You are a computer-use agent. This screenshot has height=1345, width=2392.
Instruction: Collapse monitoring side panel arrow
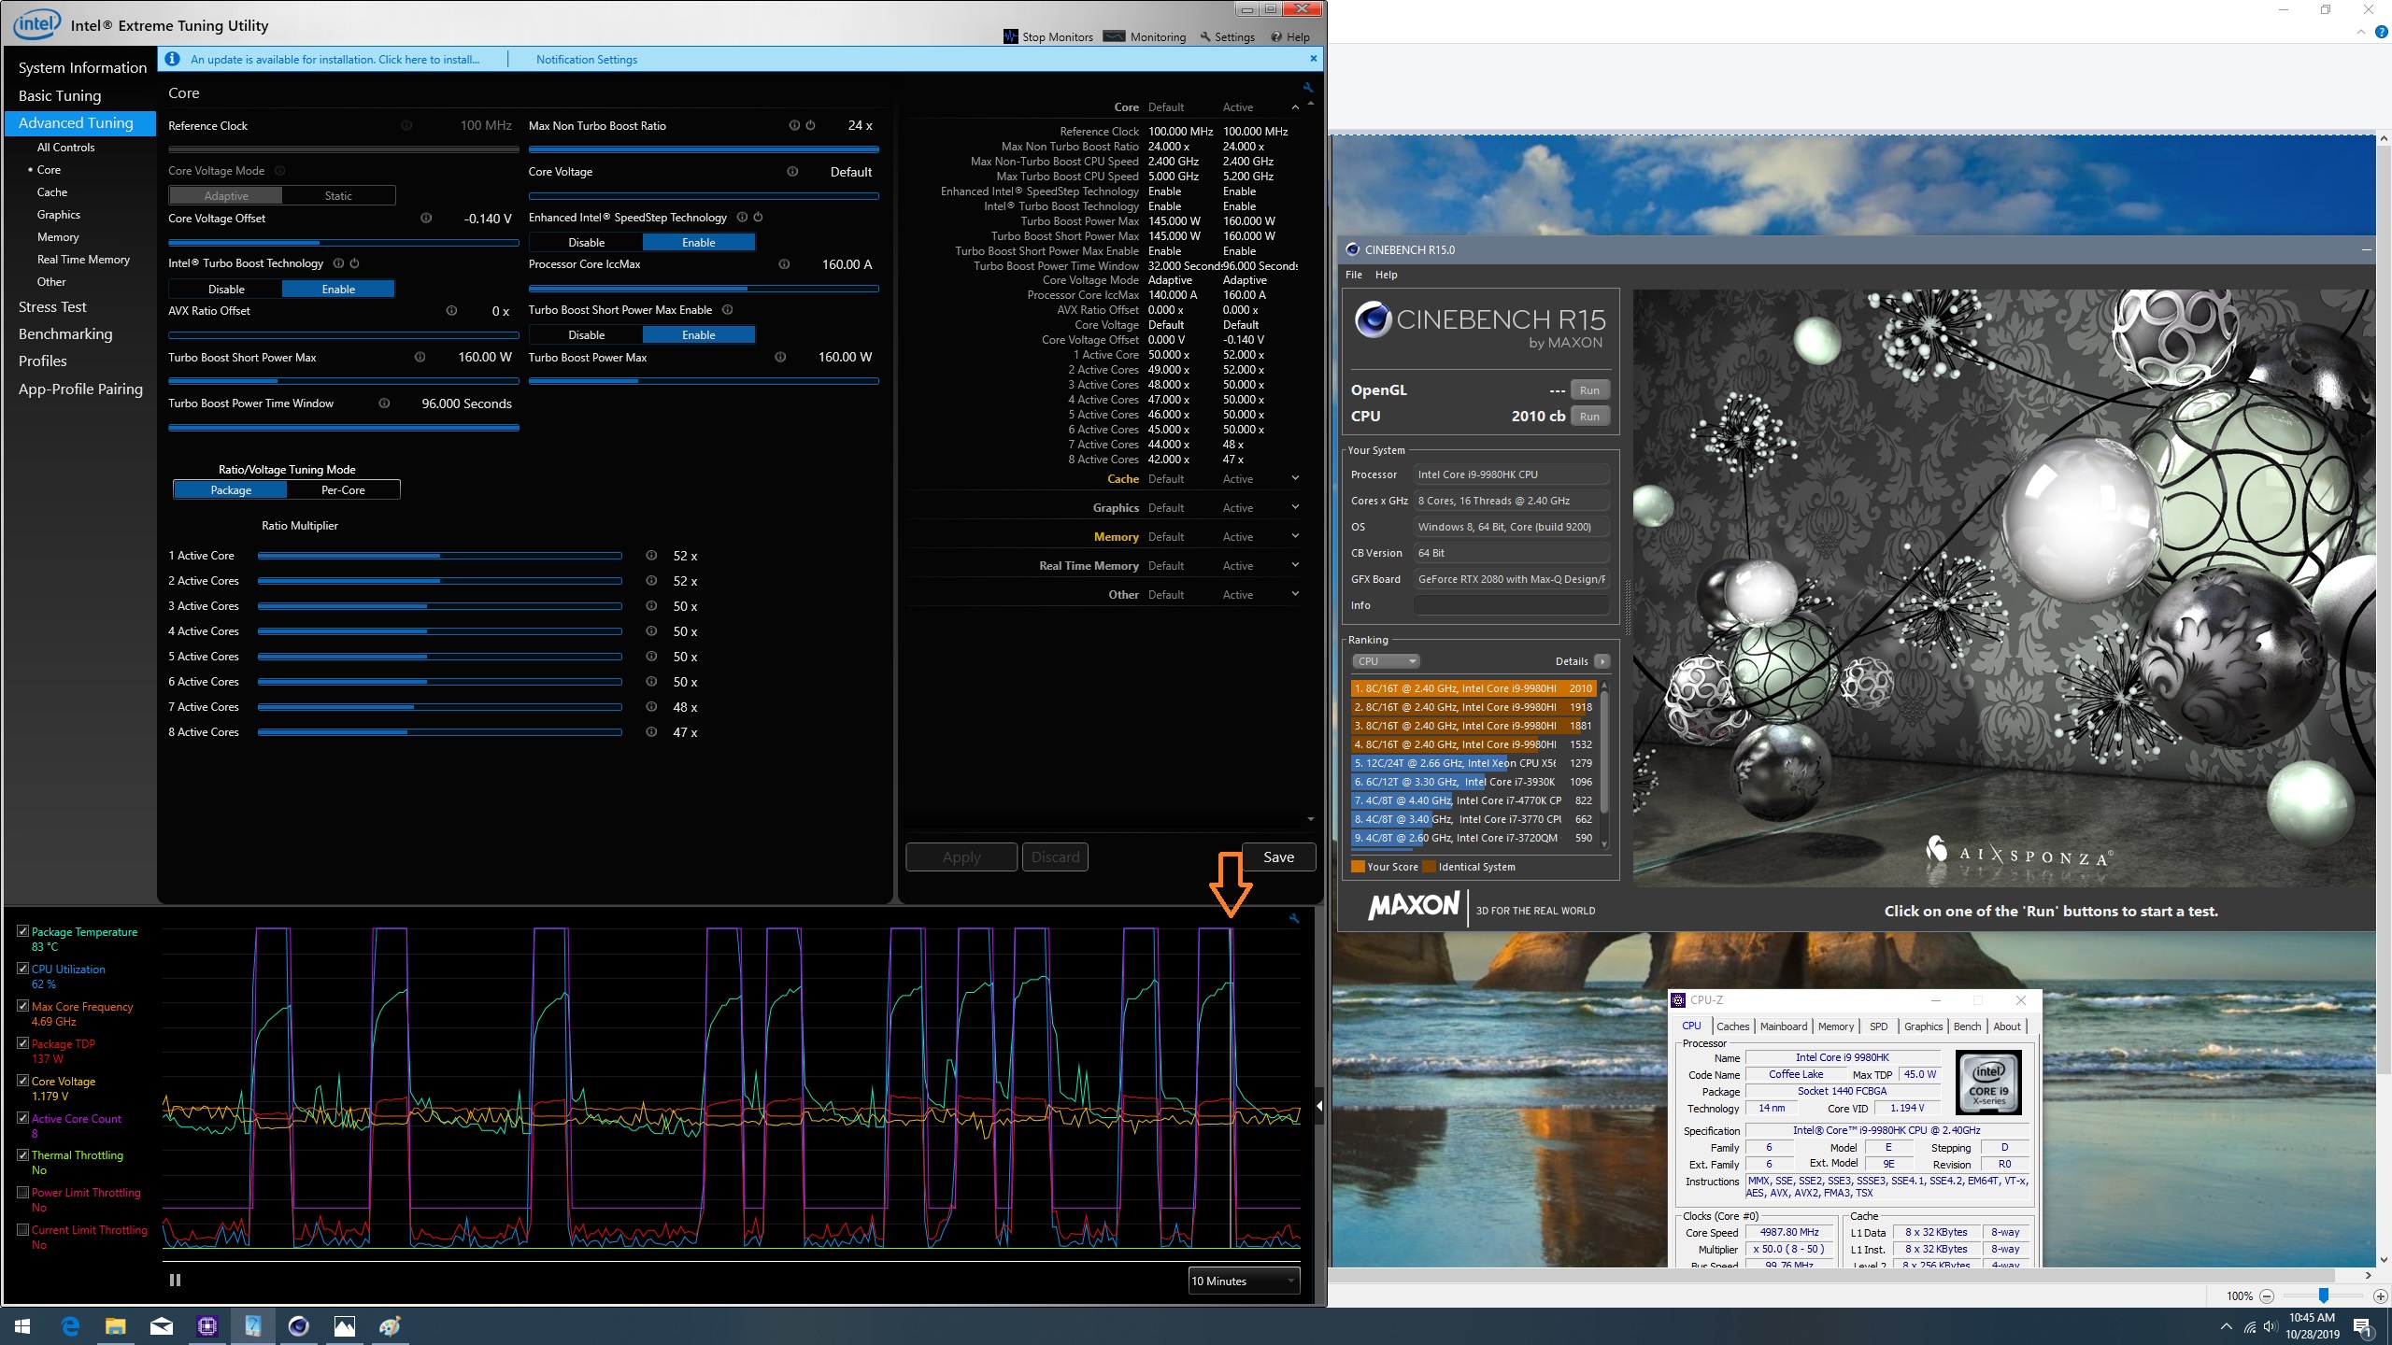point(1319,1106)
